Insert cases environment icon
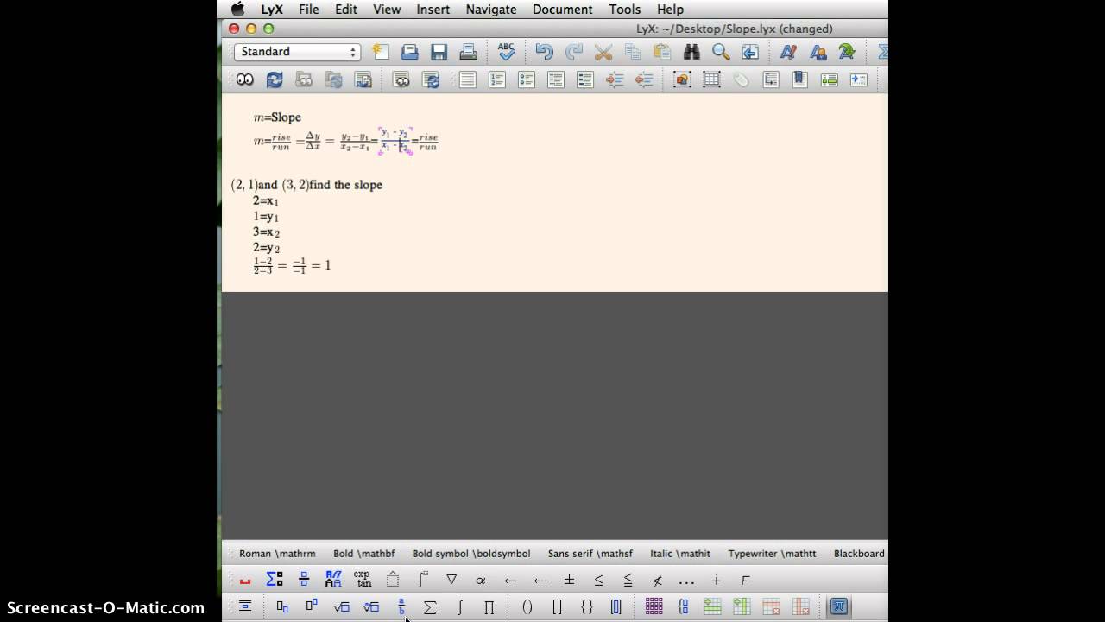This screenshot has width=1105, height=622. pos(683,606)
